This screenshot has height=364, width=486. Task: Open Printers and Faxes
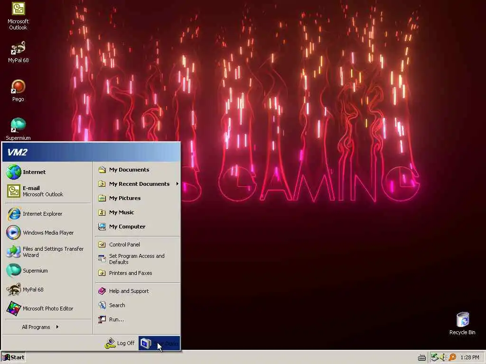pos(137,273)
